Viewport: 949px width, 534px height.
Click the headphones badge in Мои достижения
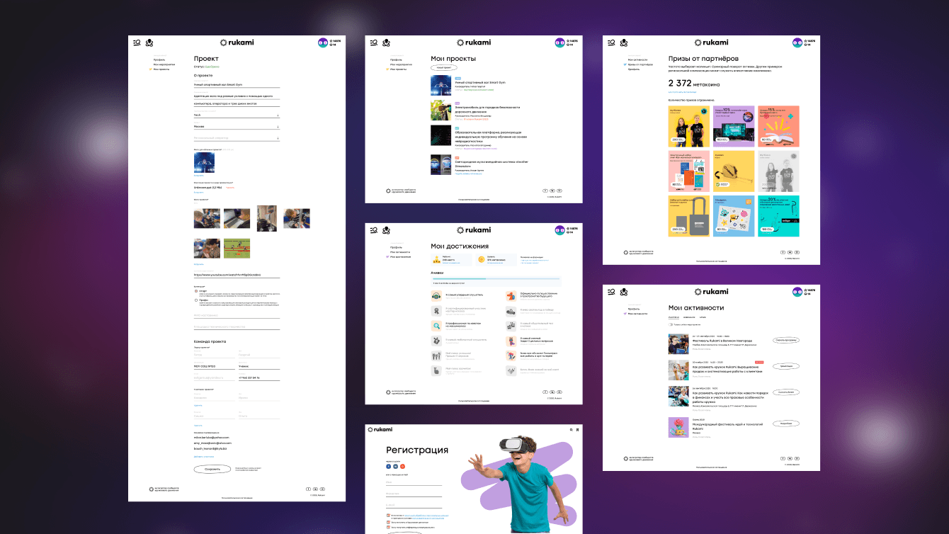click(437, 295)
